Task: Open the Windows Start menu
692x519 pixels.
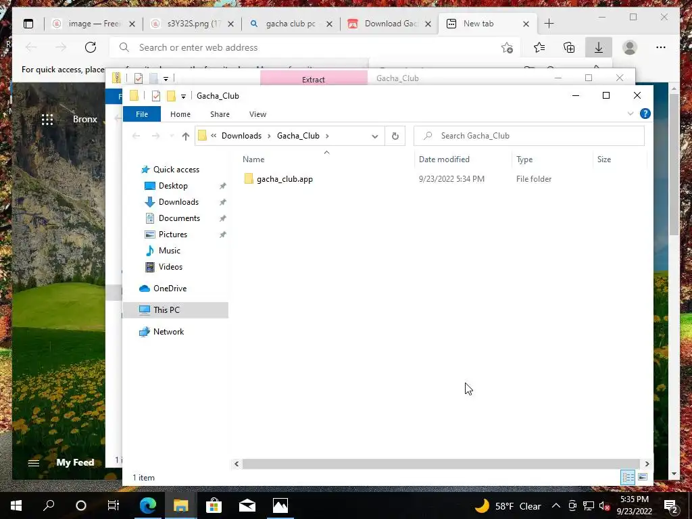Action: (x=16, y=505)
